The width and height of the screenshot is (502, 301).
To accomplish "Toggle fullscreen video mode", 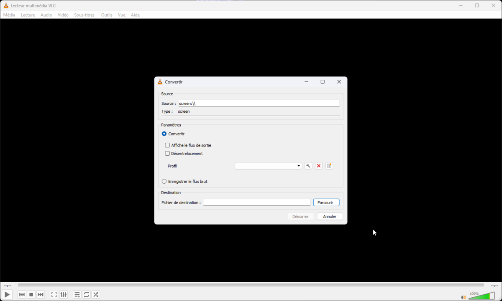I will (54, 295).
